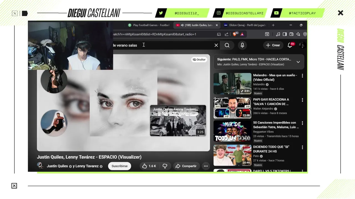Open more options for Malandro video

pos(302,76)
